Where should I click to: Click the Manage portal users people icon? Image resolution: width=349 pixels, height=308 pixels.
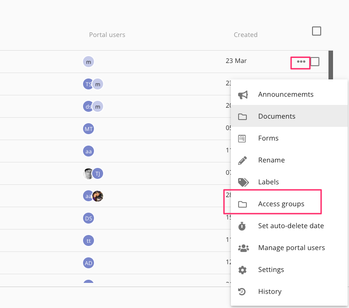pyautogui.click(x=243, y=248)
